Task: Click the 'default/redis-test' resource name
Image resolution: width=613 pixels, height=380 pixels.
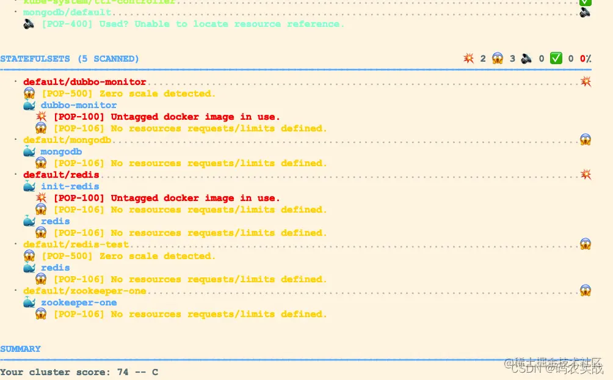Action: pos(76,244)
